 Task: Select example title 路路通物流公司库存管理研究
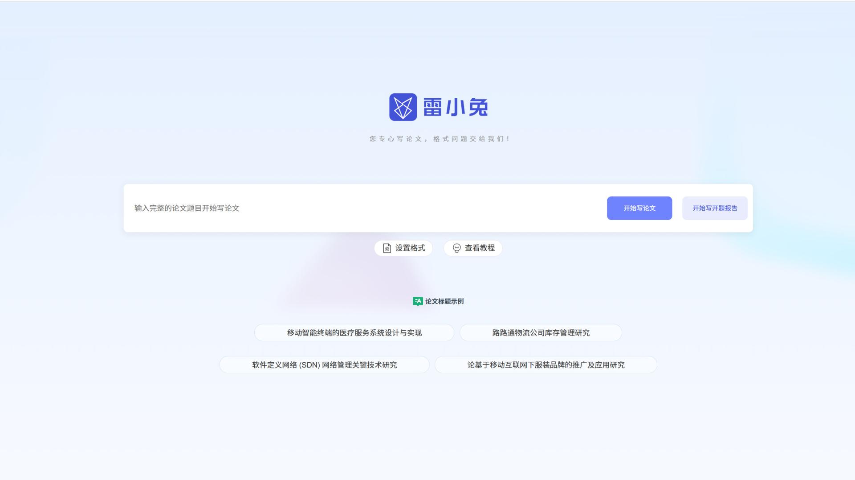[x=541, y=332]
